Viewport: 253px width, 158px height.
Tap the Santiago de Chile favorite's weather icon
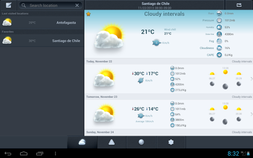pos(7,40)
